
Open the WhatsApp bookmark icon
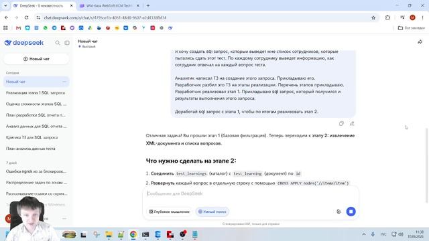coord(46,28)
